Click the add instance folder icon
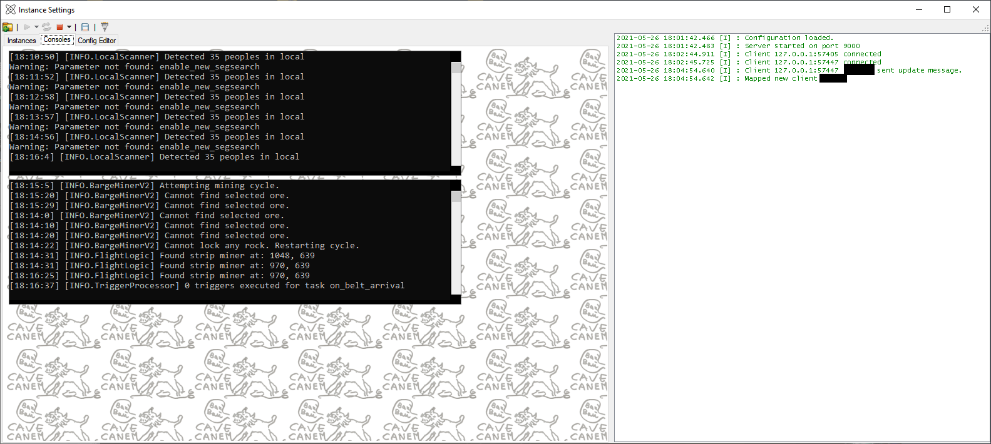 click(8, 27)
